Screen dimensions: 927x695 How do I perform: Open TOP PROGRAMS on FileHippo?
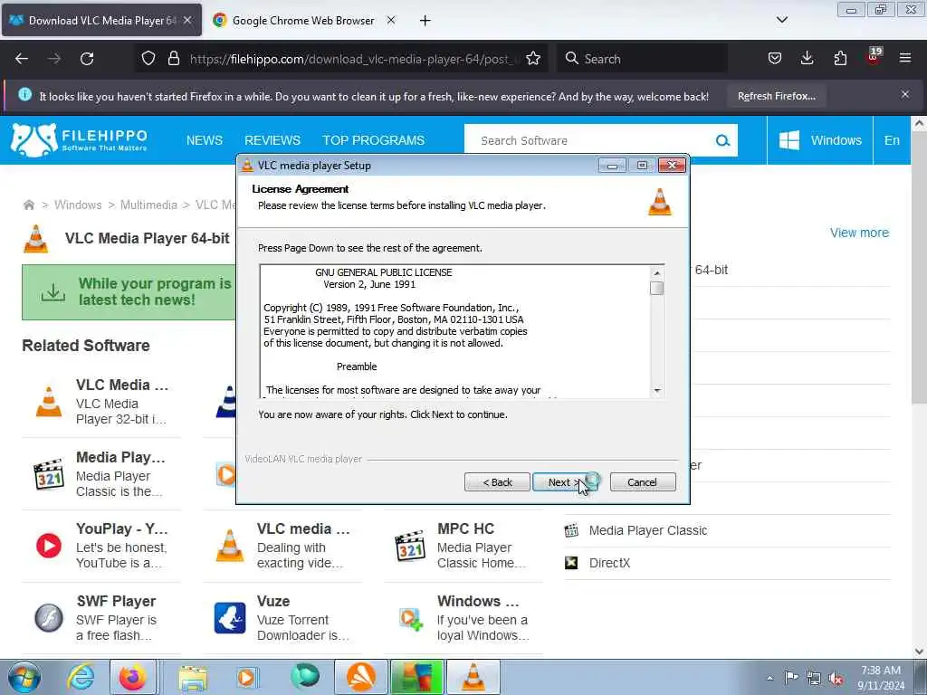pos(374,140)
